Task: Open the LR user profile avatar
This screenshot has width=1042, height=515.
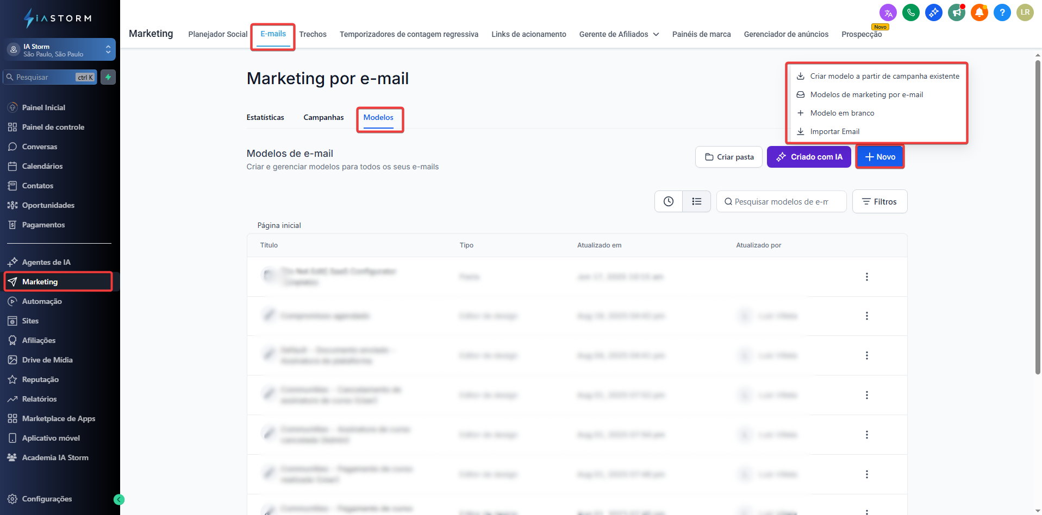Action: (1025, 12)
